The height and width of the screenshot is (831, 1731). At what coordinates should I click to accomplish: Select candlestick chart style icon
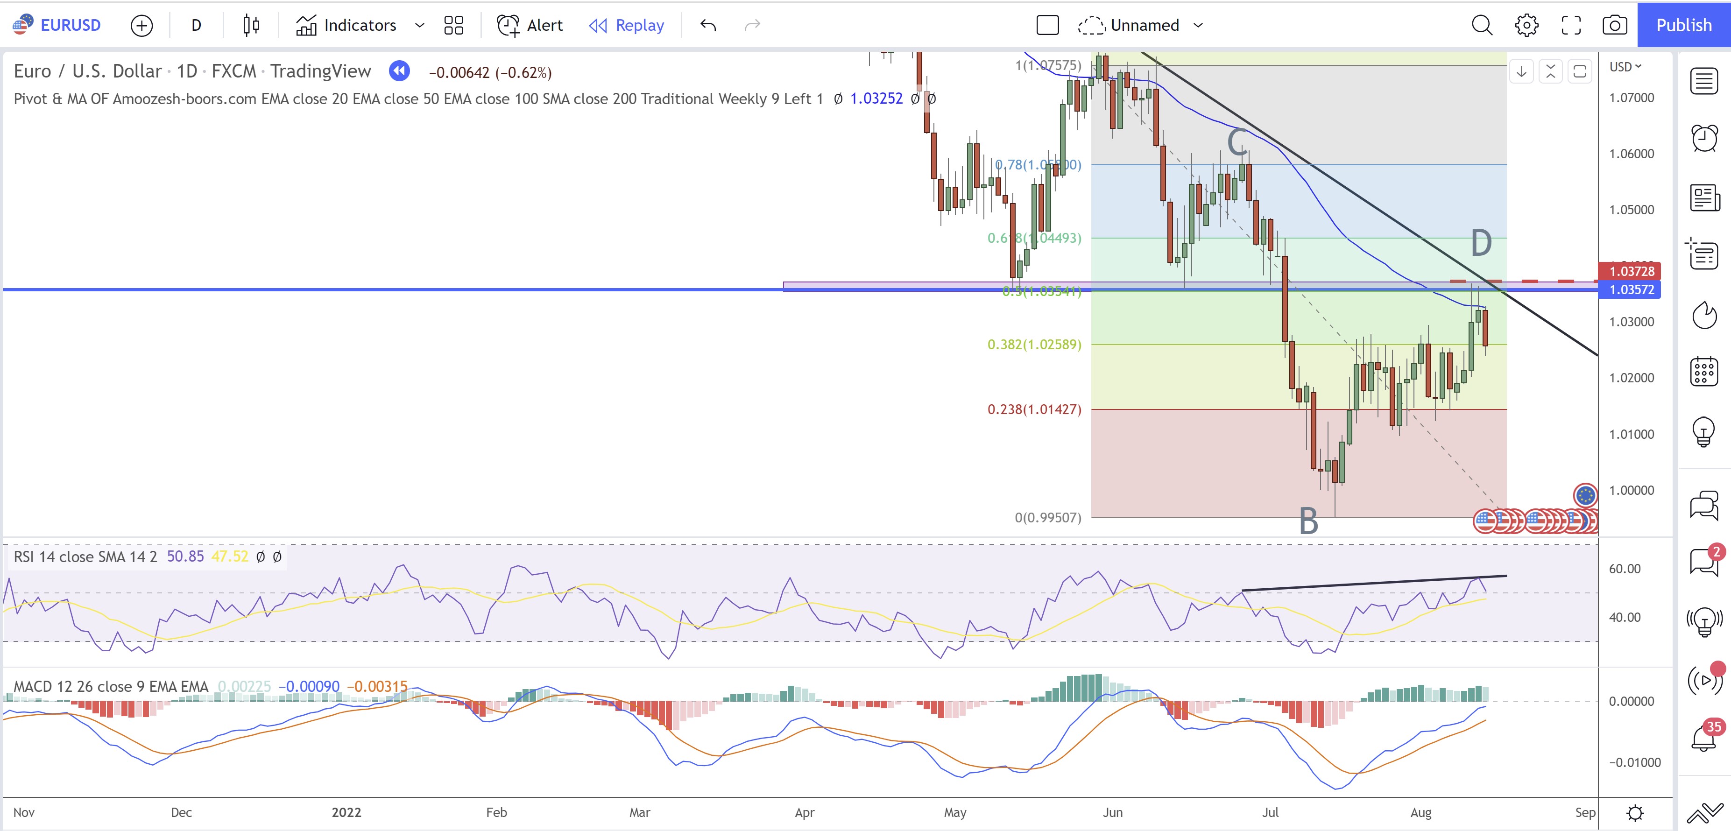pos(251,26)
